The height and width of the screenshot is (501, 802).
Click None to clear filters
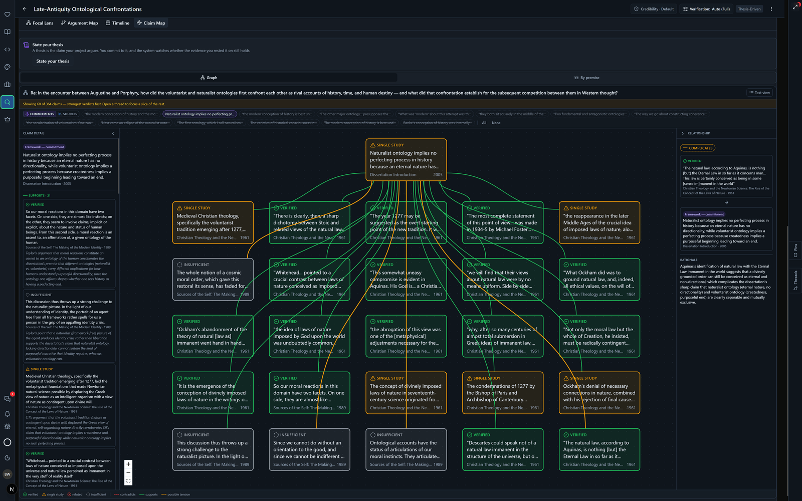pos(496,123)
